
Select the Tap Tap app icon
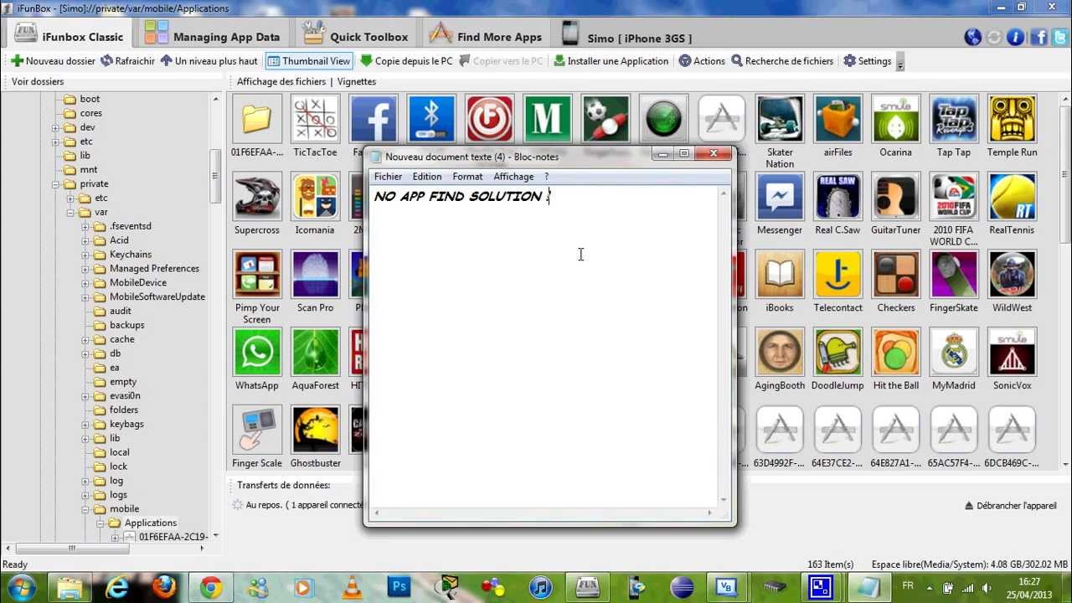pyautogui.click(x=954, y=119)
